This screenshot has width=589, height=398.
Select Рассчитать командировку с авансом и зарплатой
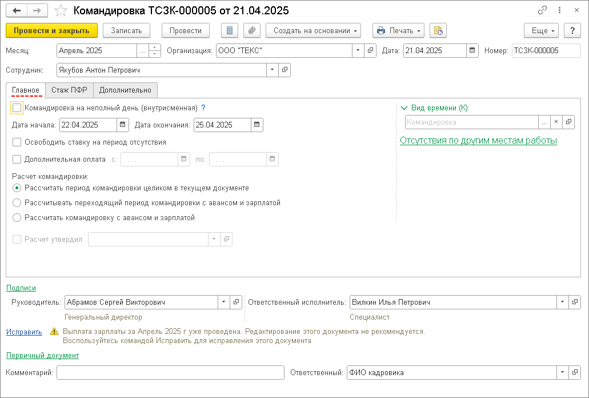[17, 217]
